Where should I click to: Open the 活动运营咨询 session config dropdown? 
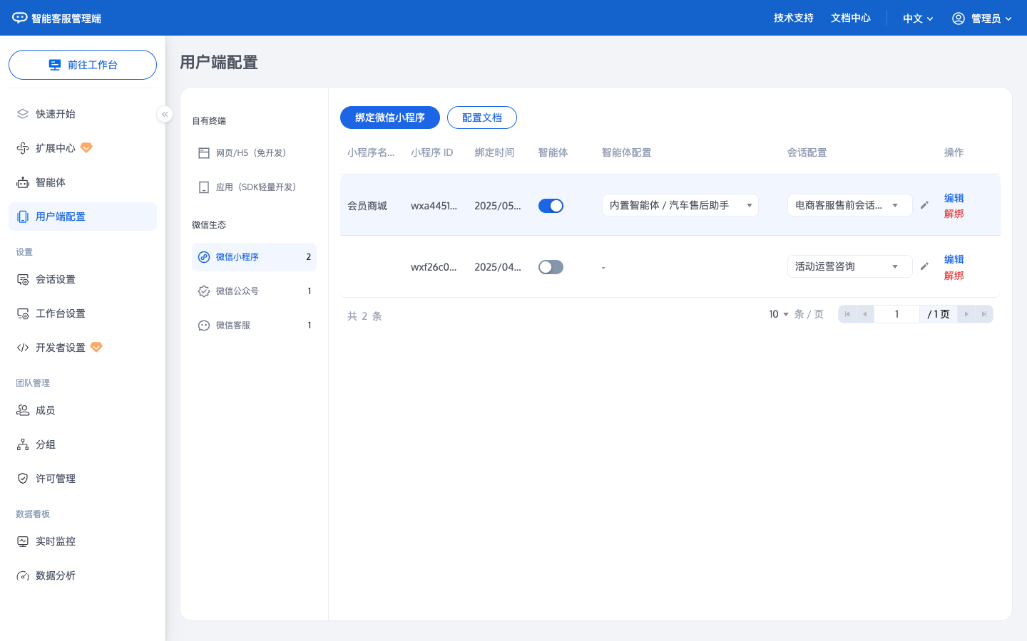pos(850,266)
